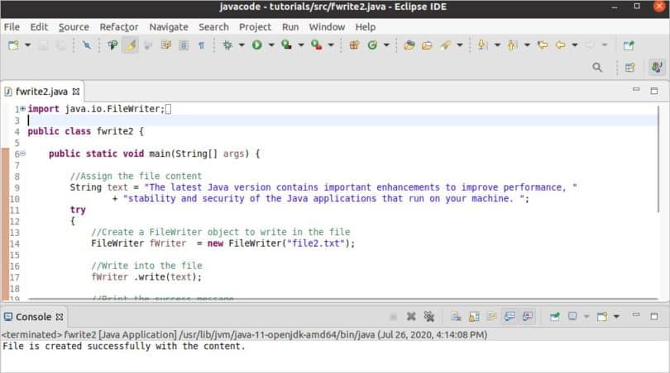The image size is (670, 373).
Task: Toggle the Mark Occurrences highlighter icon
Action: [131, 45]
